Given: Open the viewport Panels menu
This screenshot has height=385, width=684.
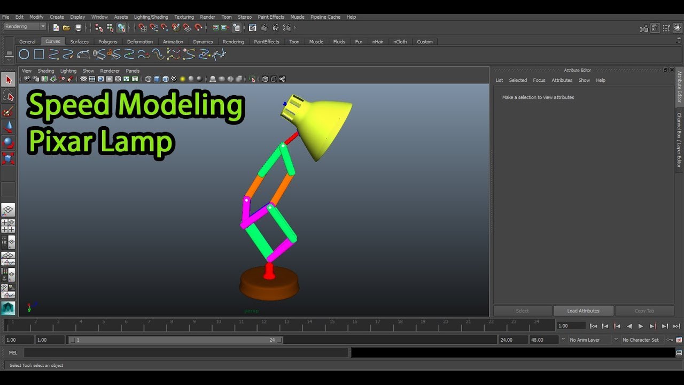Looking at the screenshot, I should pyautogui.click(x=133, y=71).
